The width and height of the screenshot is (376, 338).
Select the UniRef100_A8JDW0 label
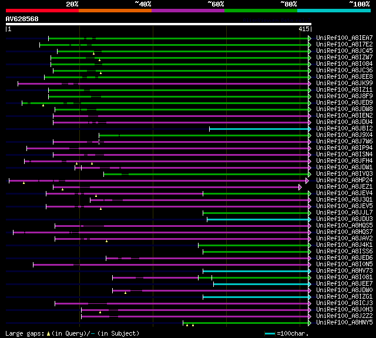pos(344,290)
